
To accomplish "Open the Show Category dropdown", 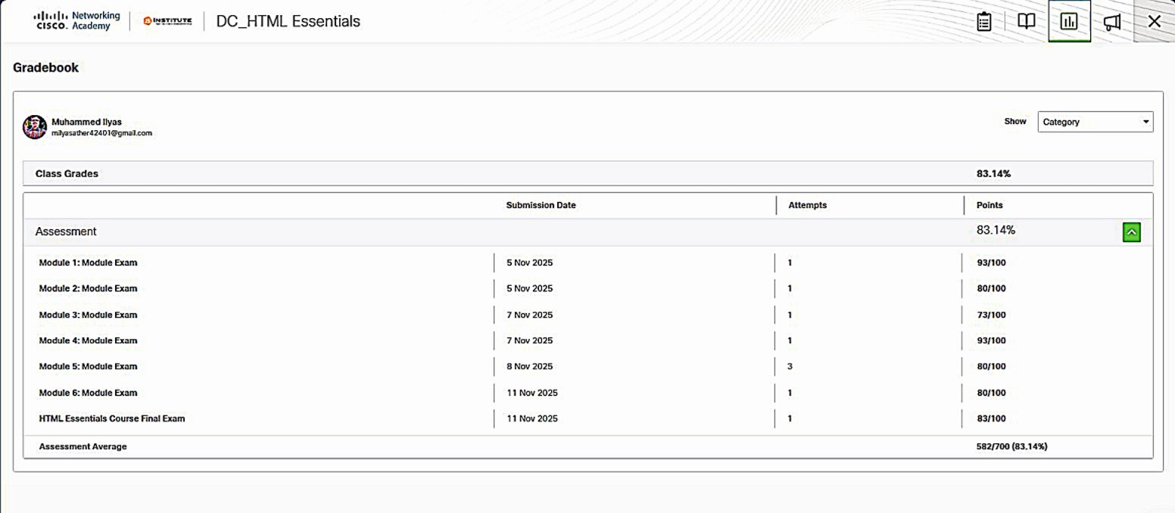I will [x=1096, y=122].
